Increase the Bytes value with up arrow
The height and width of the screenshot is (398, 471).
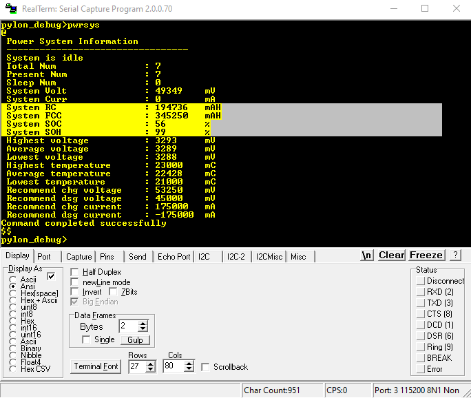pyautogui.click(x=143, y=323)
